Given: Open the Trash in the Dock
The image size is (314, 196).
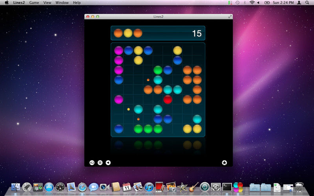Looking at the screenshot, I should pos(299,187).
